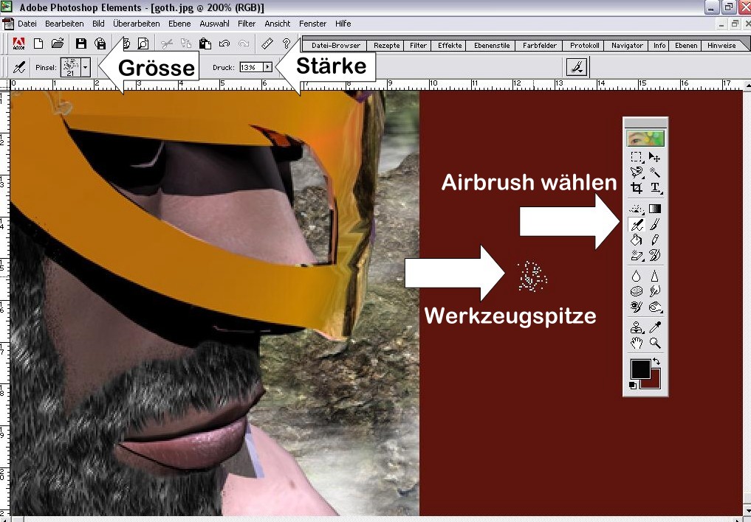Select the Impressionist Brush tool
The width and height of the screenshot is (751, 522).
point(655,255)
